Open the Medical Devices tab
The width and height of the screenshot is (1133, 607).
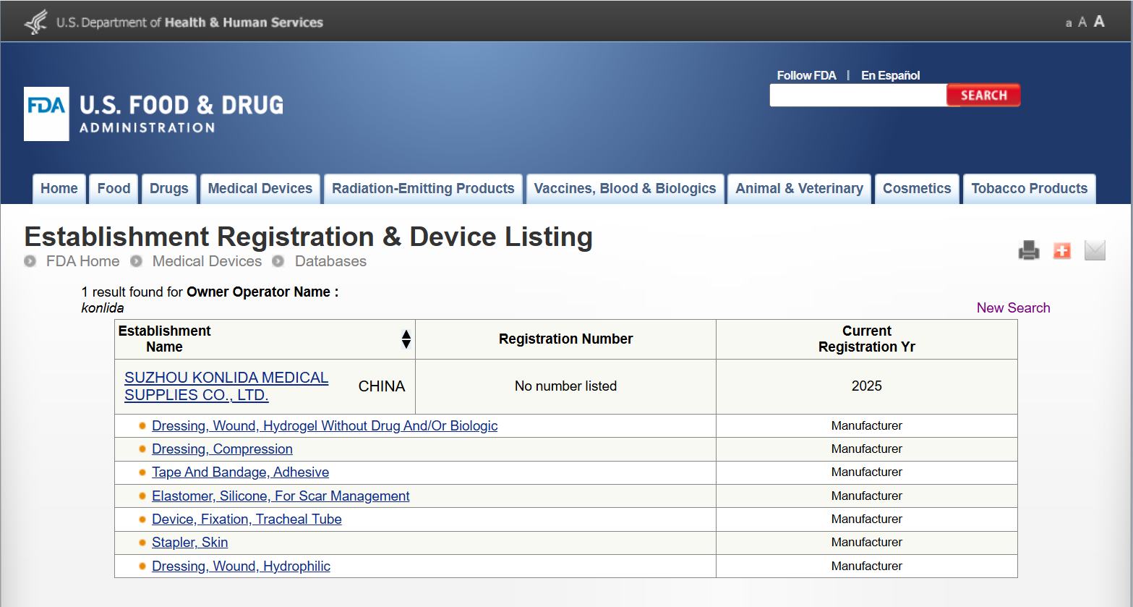point(260,189)
